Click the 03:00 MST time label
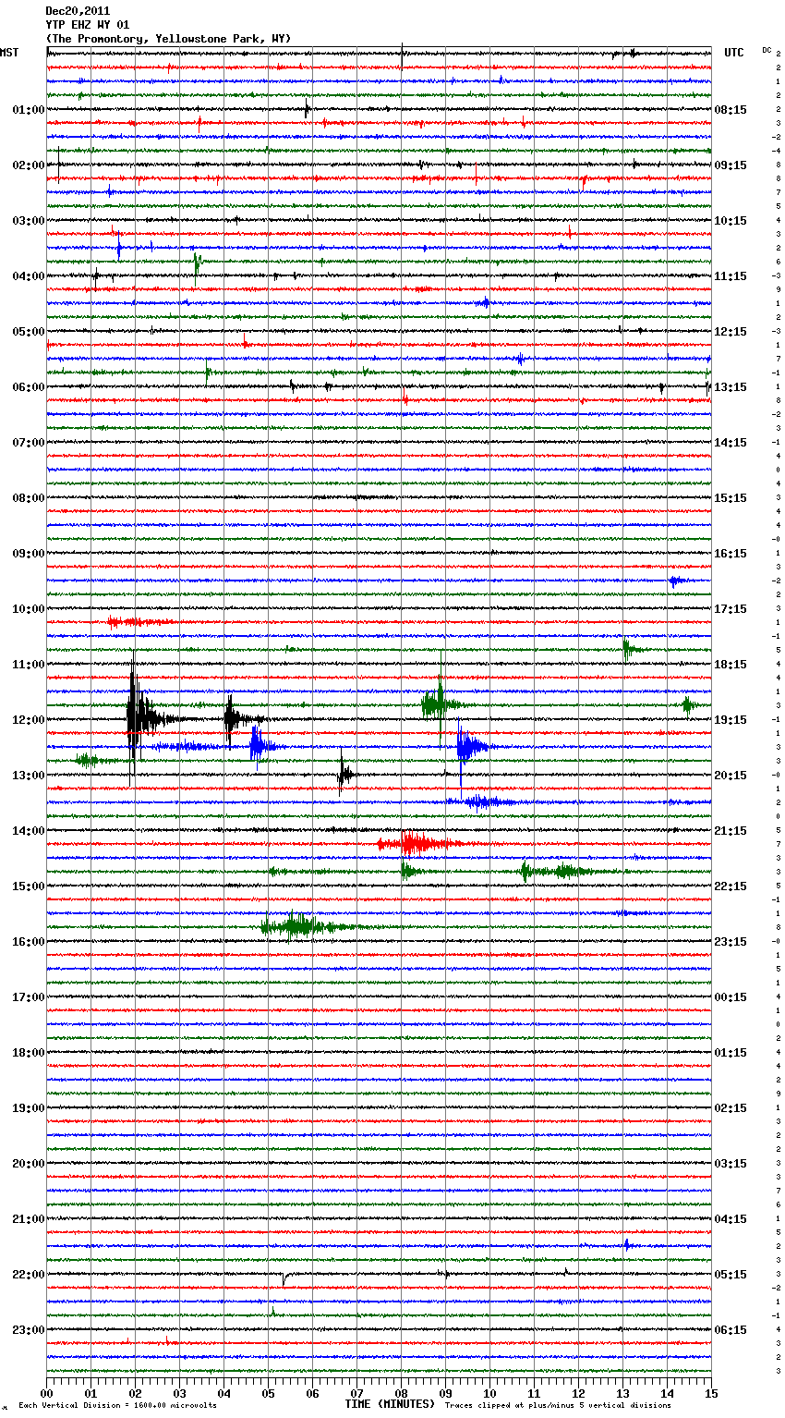Viewport: 785px width, 1418px height. pyautogui.click(x=29, y=221)
